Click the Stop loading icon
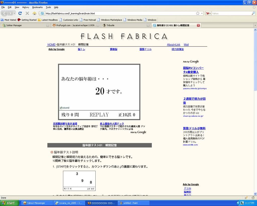The height and width of the screenshot is (206, 257). tap(27, 13)
